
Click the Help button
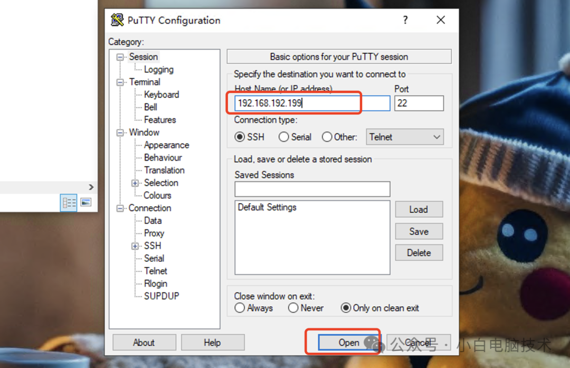click(213, 343)
